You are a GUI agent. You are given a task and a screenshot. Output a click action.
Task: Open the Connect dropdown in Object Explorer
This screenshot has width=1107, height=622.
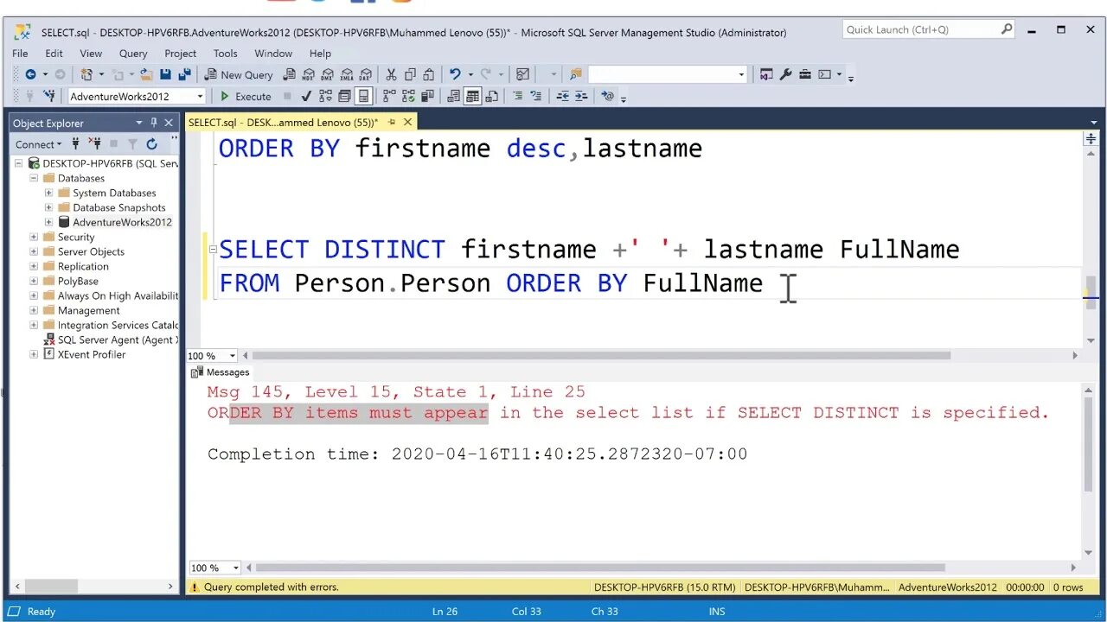39,144
